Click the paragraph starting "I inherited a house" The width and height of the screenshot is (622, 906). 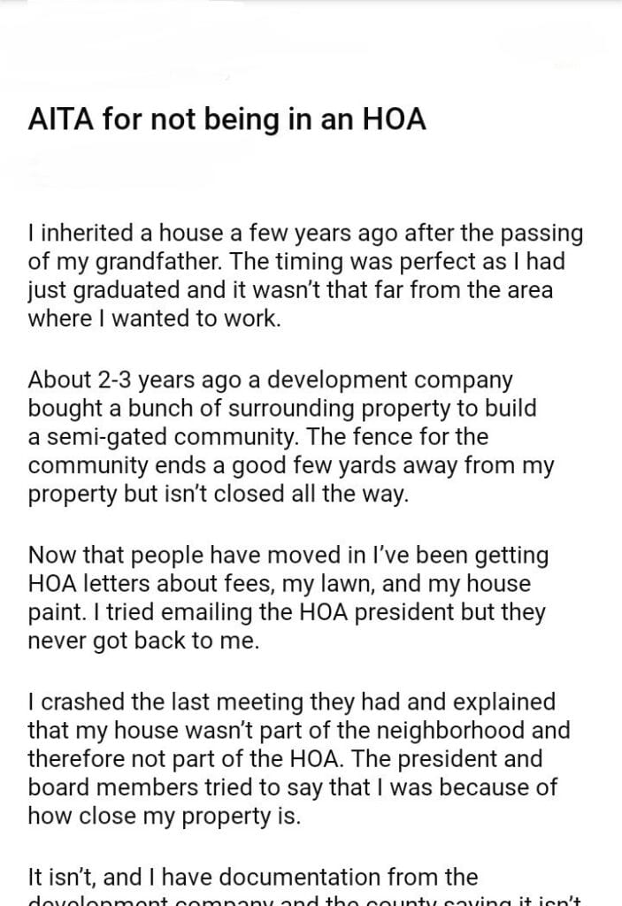coord(305,276)
